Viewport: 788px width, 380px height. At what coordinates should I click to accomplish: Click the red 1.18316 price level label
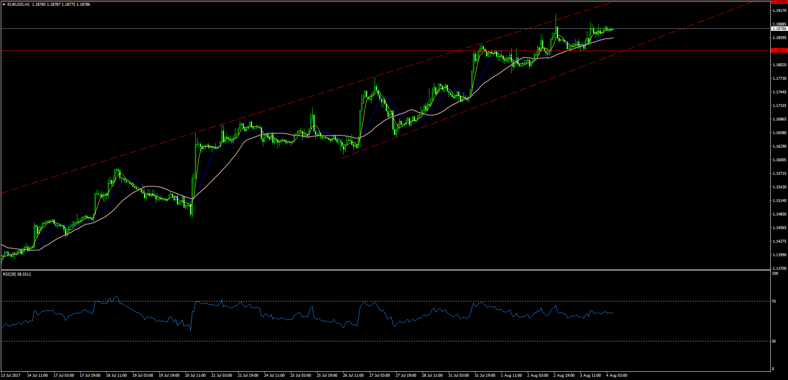tap(779, 51)
